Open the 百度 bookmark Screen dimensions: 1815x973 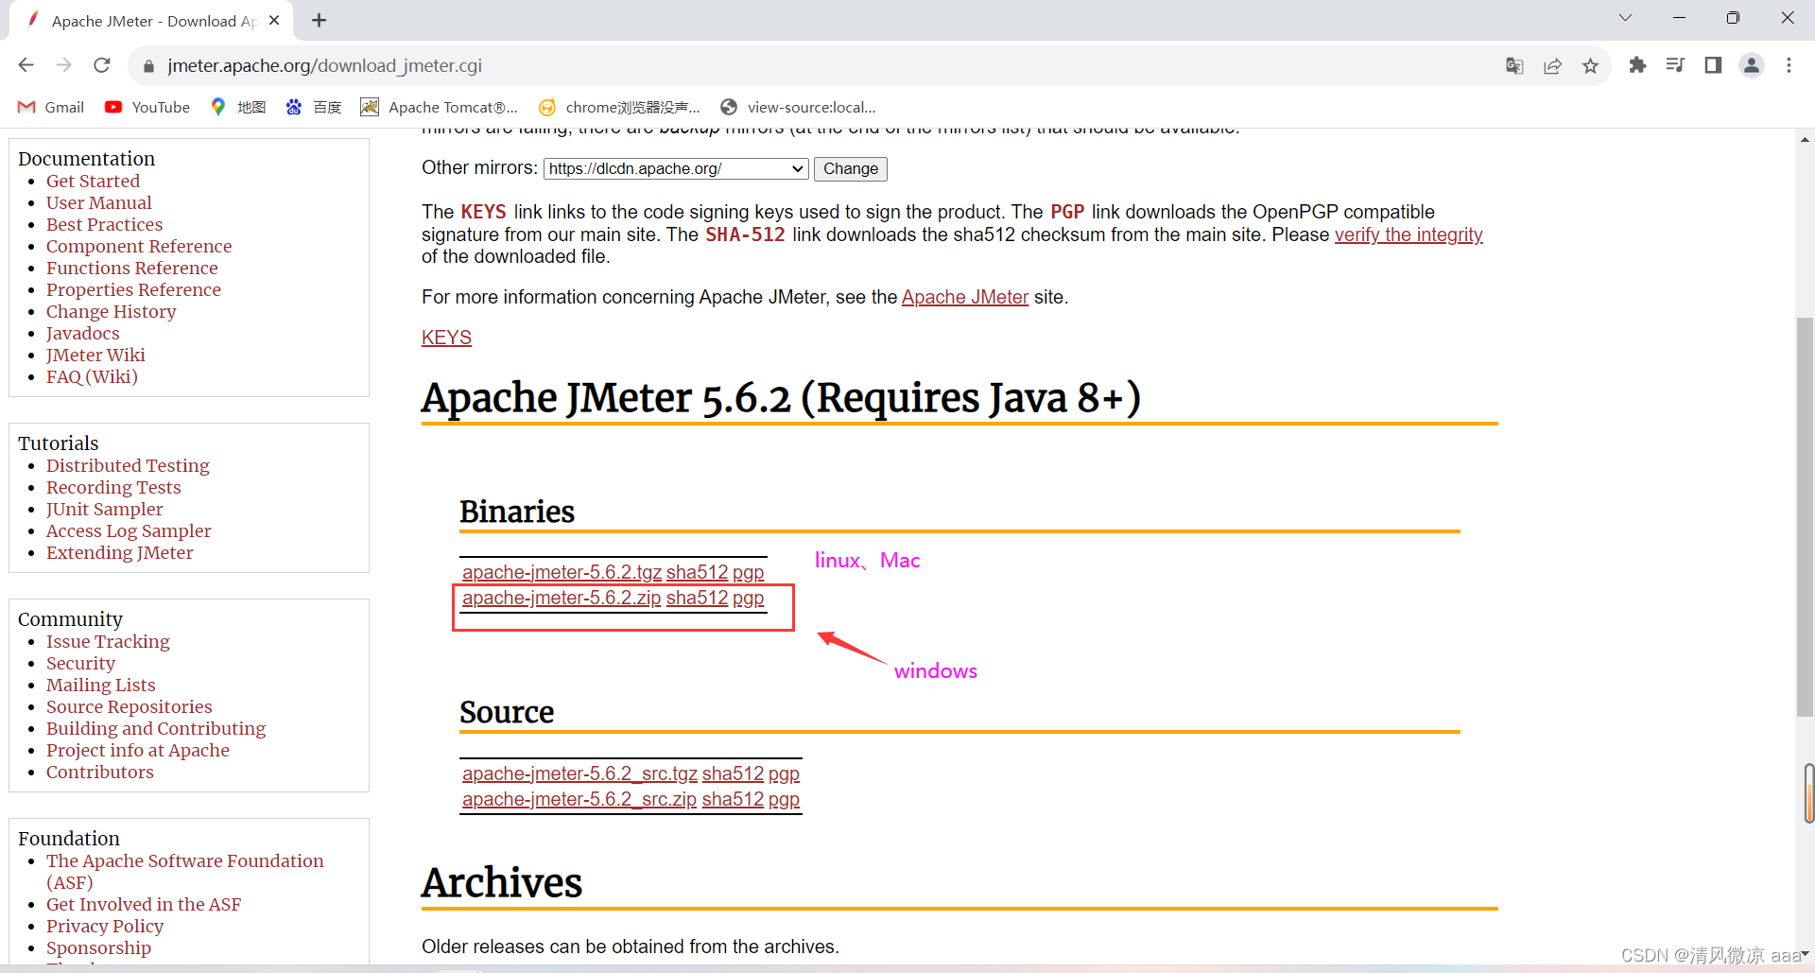click(x=314, y=107)
